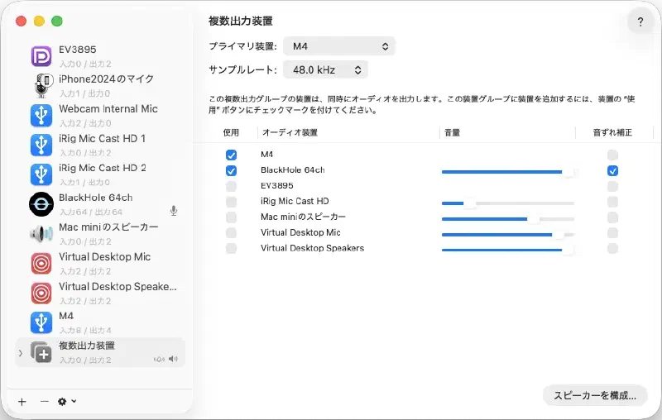
Task: Click the M4 USB device icon in sidebar
Action: pos(41,322)
